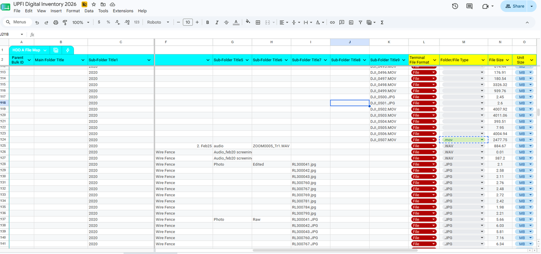
Task: Insert a link
Action: click(333, 22)
